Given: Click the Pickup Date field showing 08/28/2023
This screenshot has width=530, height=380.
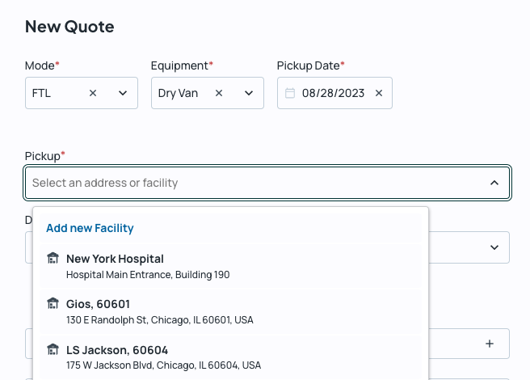Looking at the screenshot, I should tap(333, 93).
